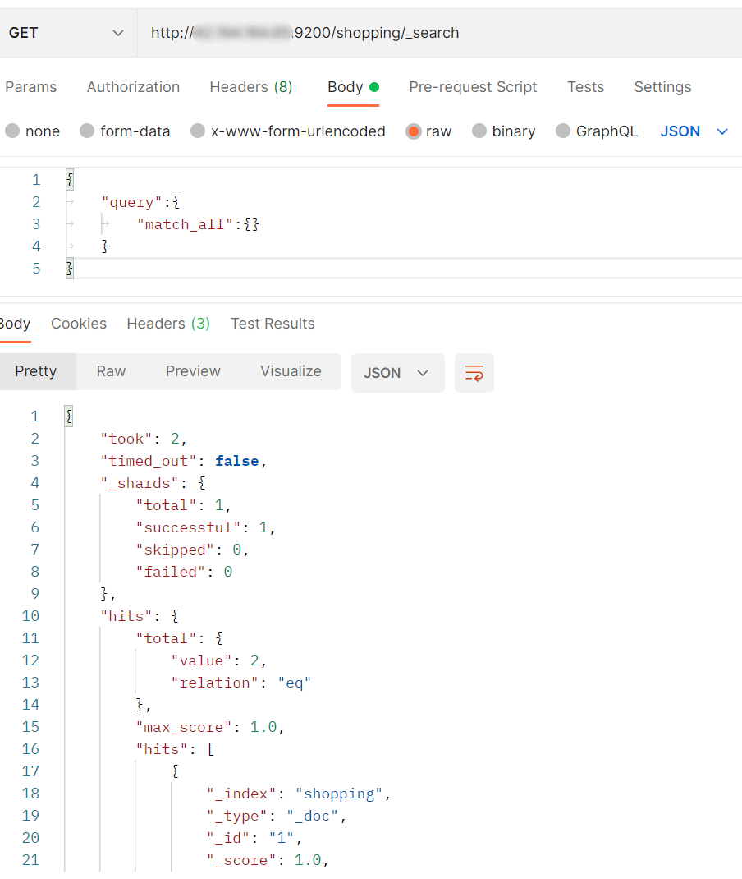Switch response view to Preview
This screenshot has width=742, height=879.
pos(193,371)
